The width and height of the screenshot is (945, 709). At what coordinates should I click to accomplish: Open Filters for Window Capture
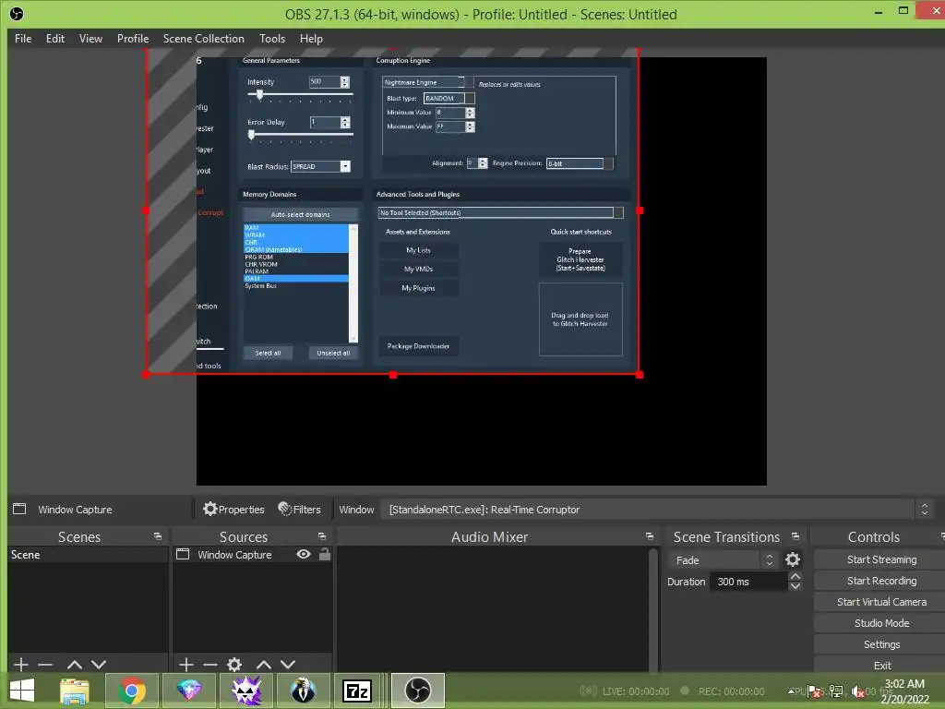tap(300, 510)
